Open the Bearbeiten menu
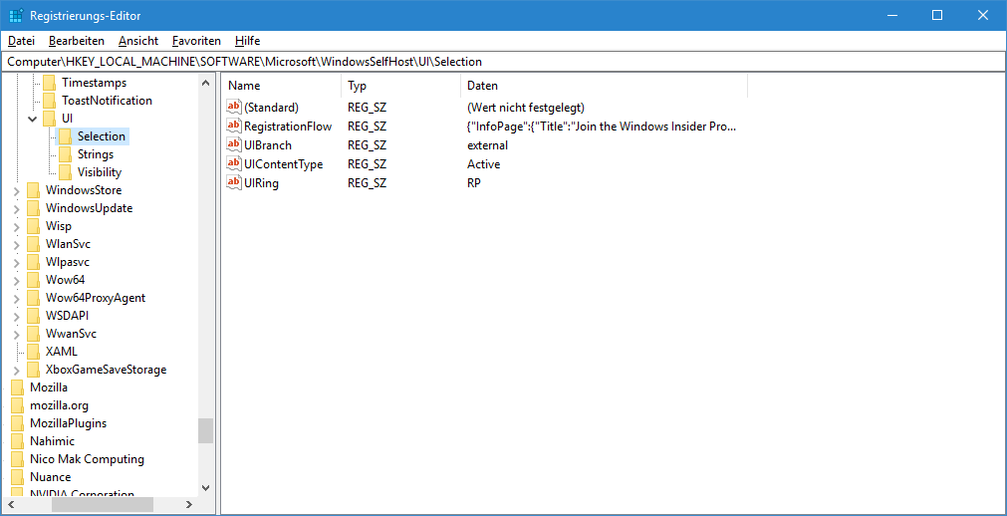 coord(77,41)
